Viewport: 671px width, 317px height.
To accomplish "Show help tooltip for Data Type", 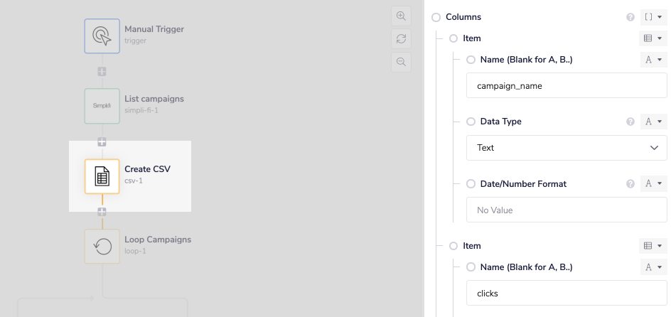I will [x=630, y=122].
